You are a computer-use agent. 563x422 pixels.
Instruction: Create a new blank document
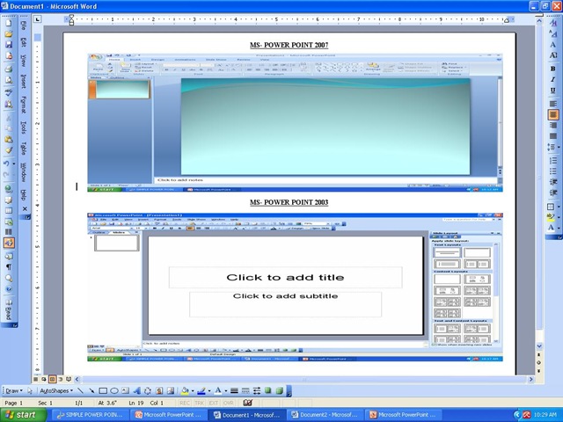click(8, 24)
